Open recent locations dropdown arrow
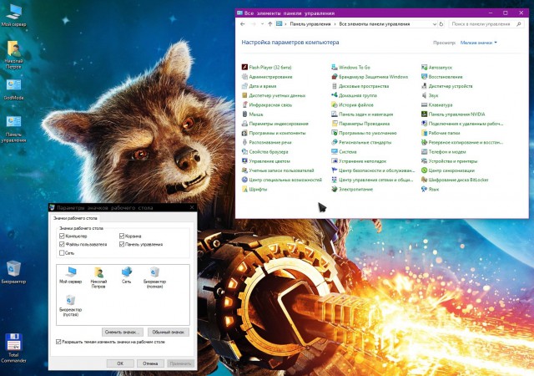The image size is (534, 376). coord(262,24)
